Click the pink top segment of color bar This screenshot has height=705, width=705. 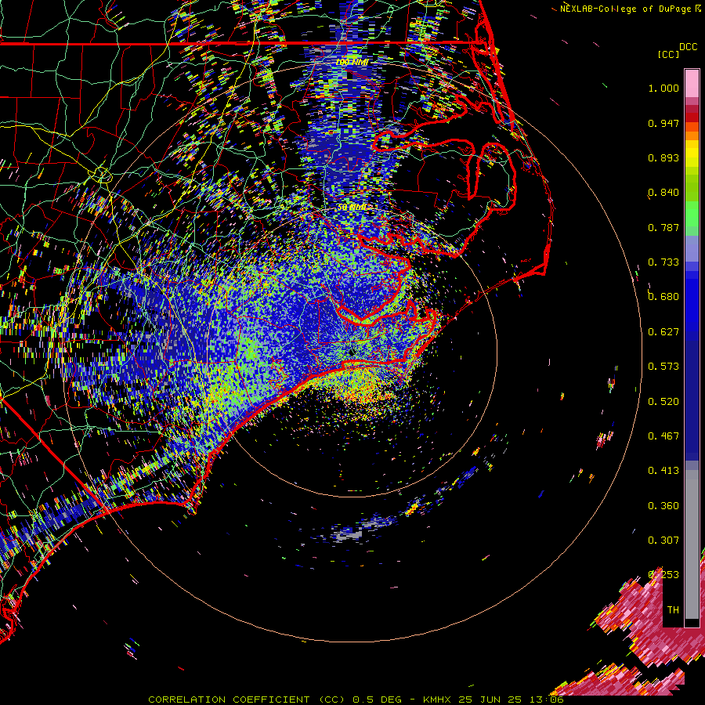click(692, 83)
